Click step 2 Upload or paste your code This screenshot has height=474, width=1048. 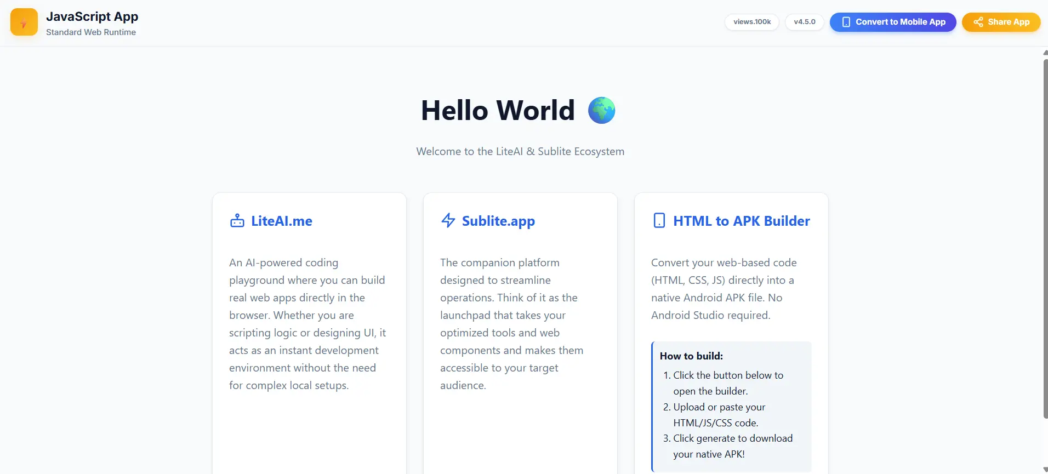click(719, 415)
